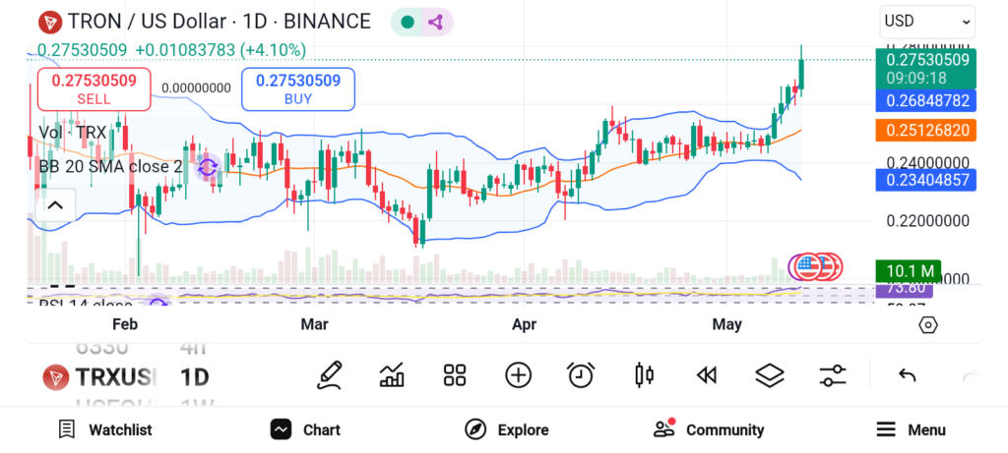This screenshot has height=453, width=1008.
Task: Undo the last chart action
Action: (908, 375)
